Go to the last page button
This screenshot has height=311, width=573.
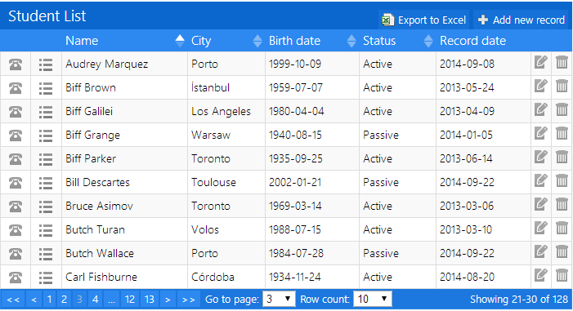point(189,300)
